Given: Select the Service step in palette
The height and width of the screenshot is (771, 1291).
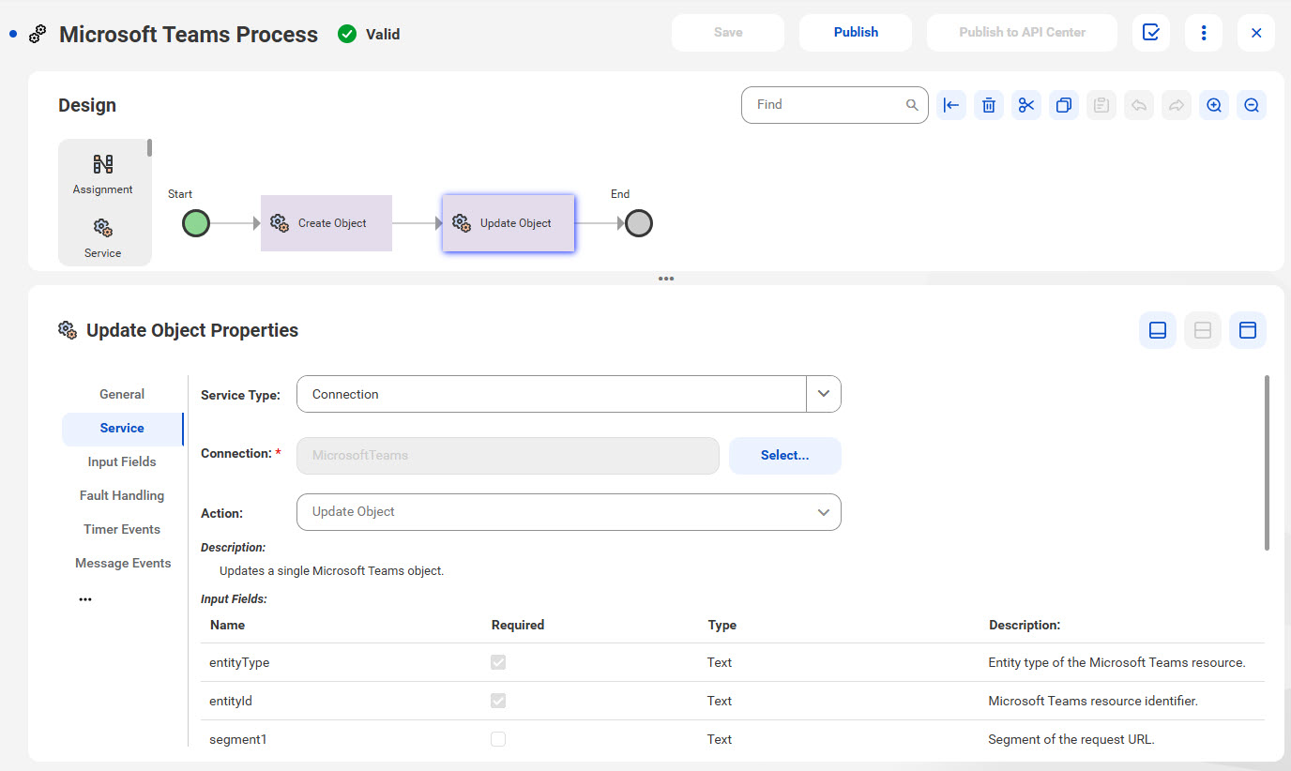Looking at the screenshot, I should click(x=103, y=238).
